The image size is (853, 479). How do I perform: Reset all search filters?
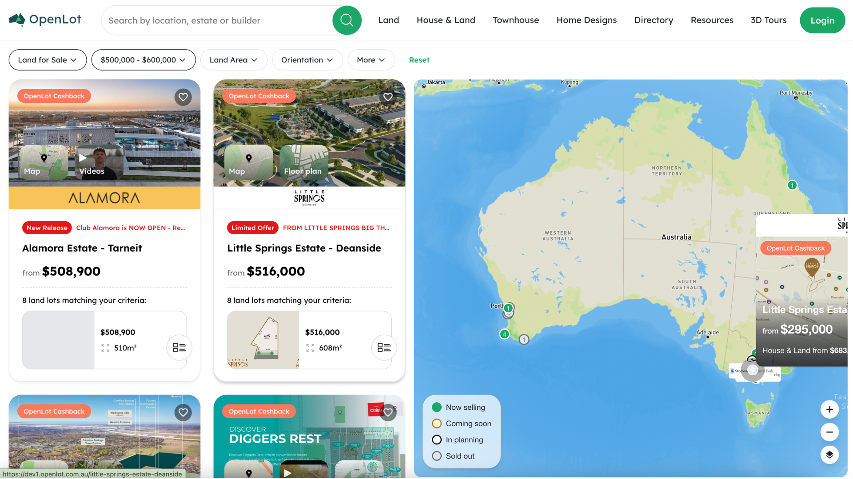(x=419, y=60)
